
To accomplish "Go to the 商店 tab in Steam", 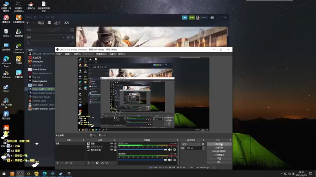I will coord(41,23).
